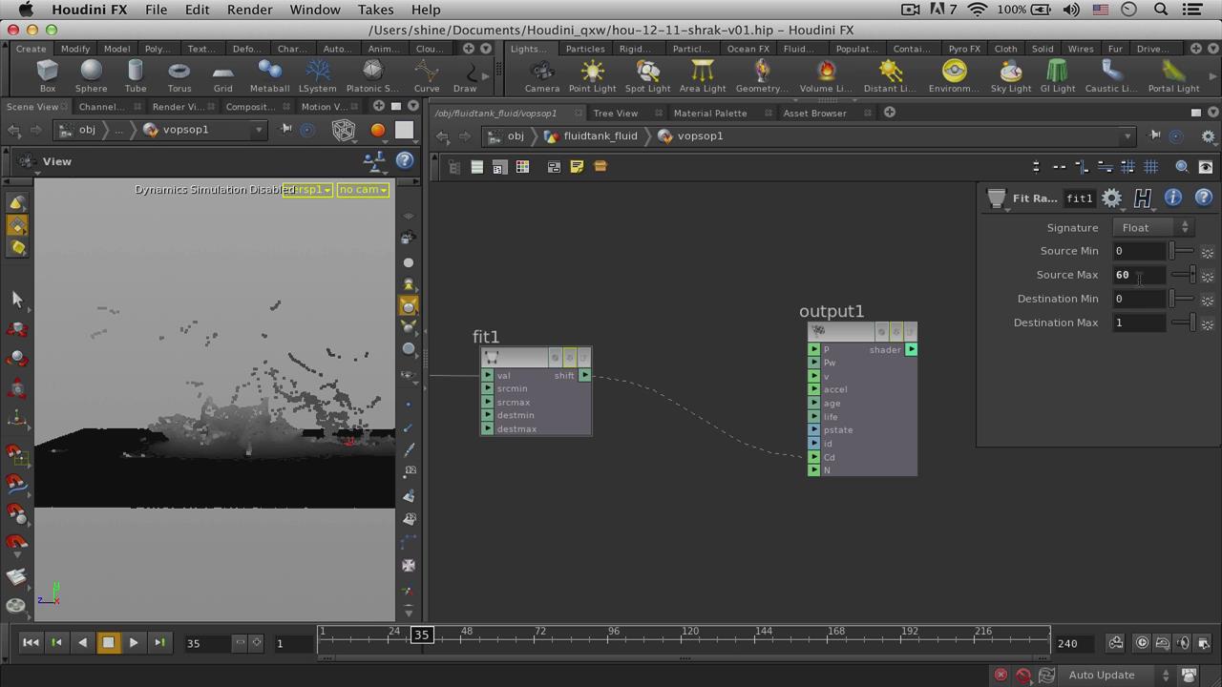Select the arrow select tool in viewport
This screenshot has width=1222, height=687.
17,299
